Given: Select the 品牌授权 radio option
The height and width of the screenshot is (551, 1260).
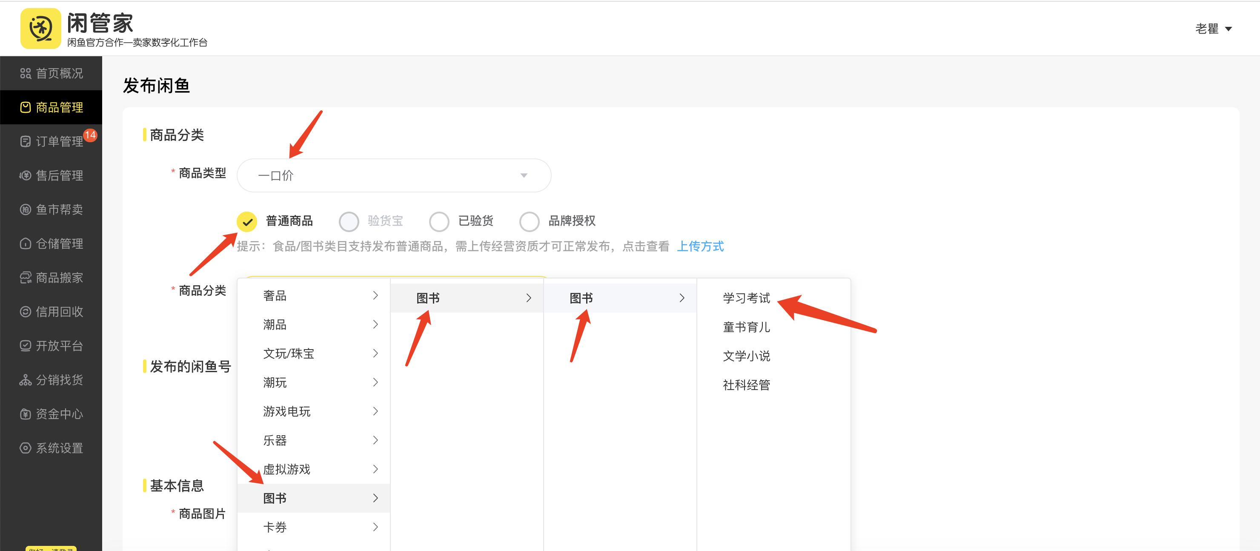Looking at the screenshot, I should [x=529, y=222].
